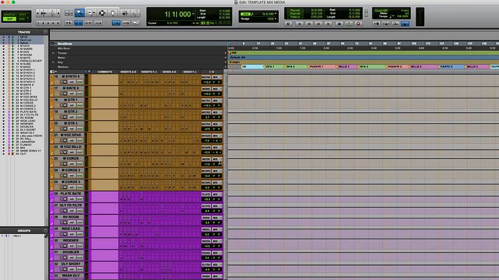499x280 pixels.
Task: Select the Scrubber speaker tool
Action: tap(125, 13)
